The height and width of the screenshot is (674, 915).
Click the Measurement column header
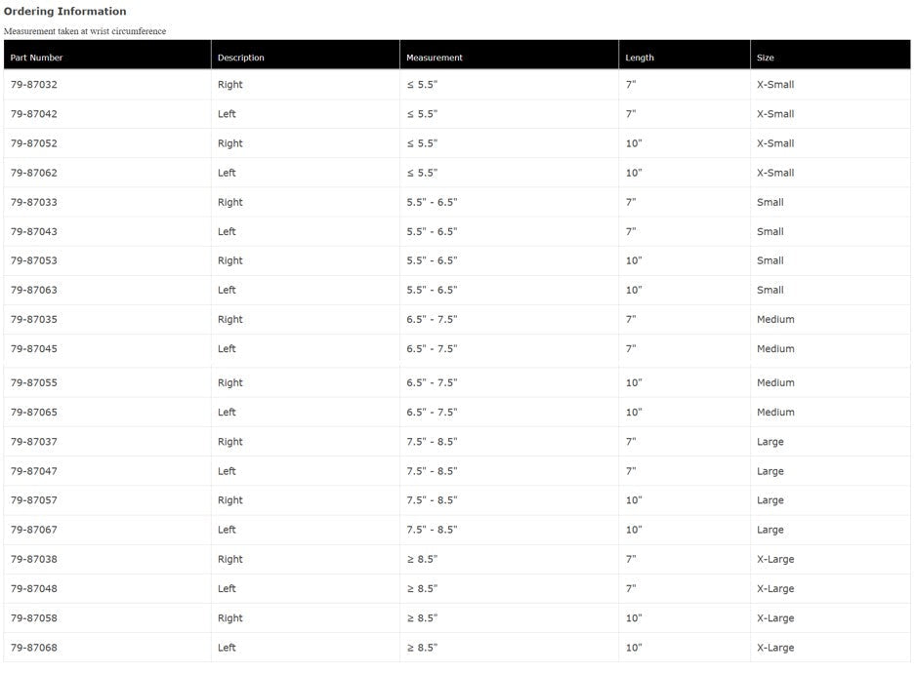click(435, 58)
